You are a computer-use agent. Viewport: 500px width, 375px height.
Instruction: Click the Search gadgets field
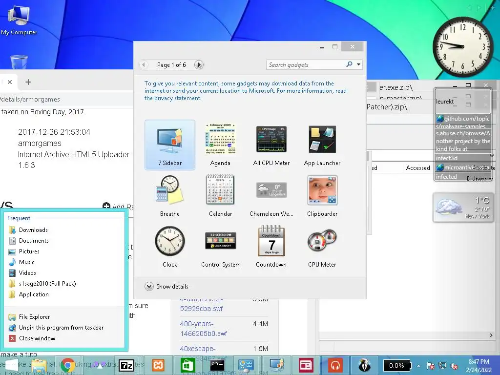[306, 65]
